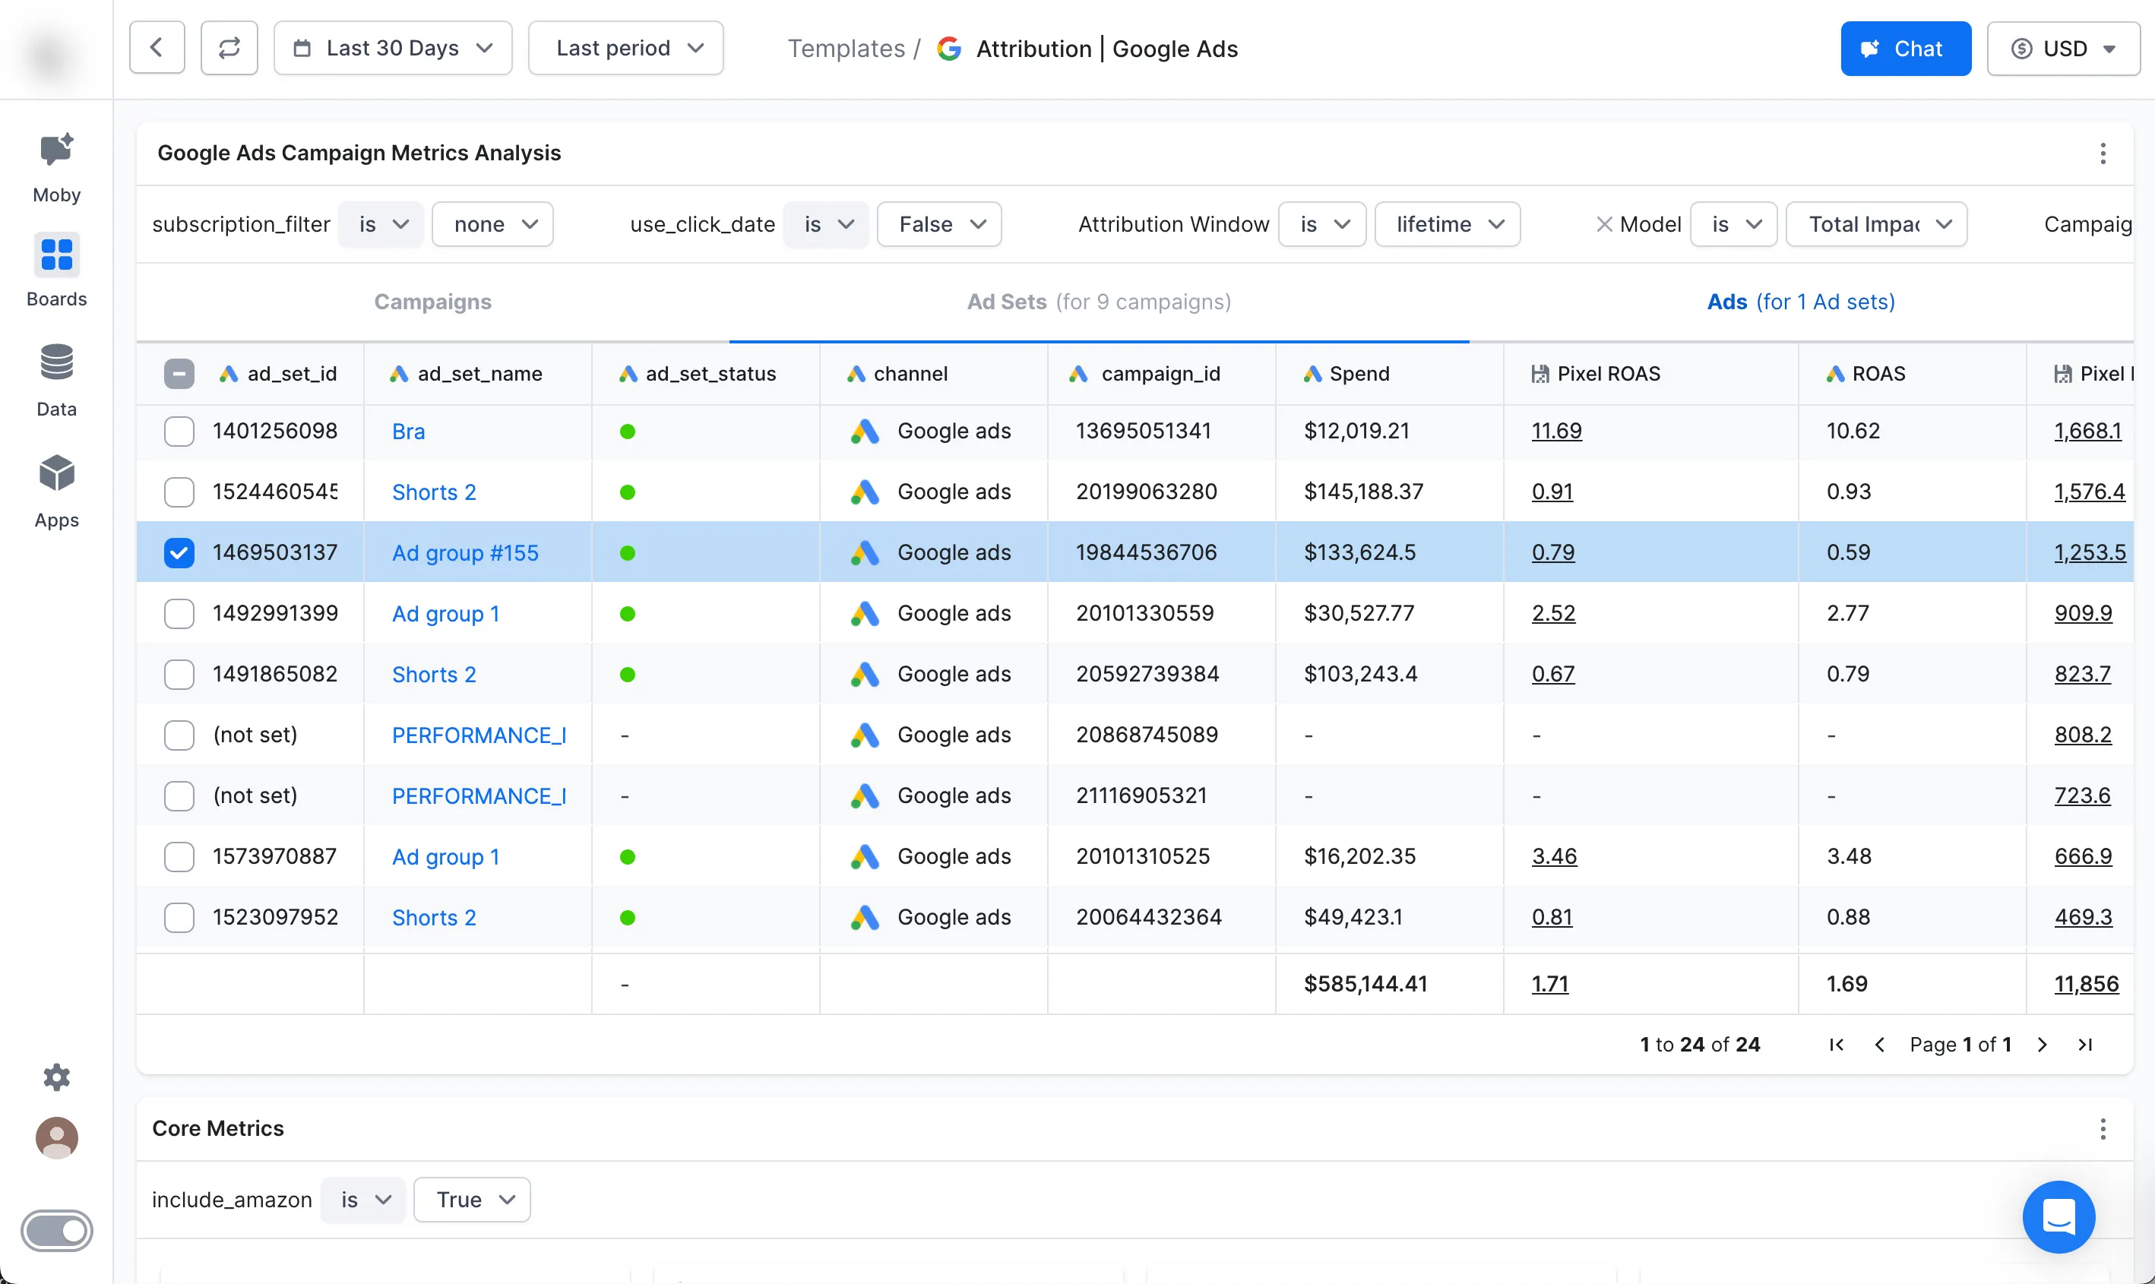The image size is (2155, 1284).
Task: Open the Shorts 2 link for 1524460545
Action: [x=433, y=492]
